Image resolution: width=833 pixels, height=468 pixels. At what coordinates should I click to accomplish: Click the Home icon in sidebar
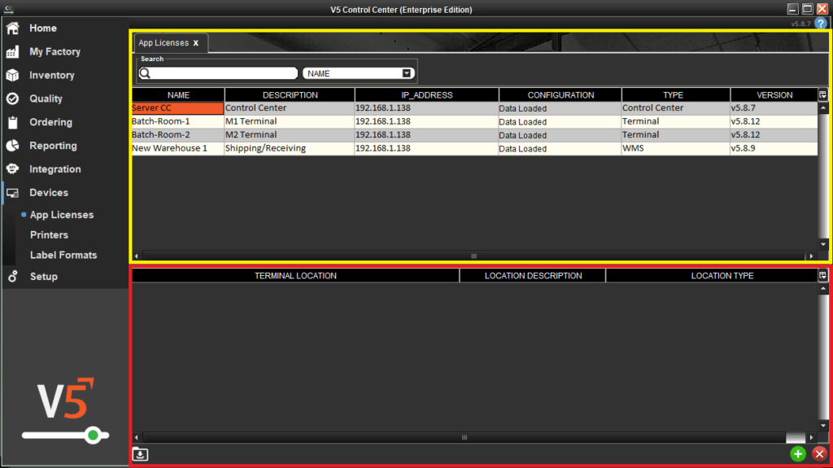click(x=12, y=28)
